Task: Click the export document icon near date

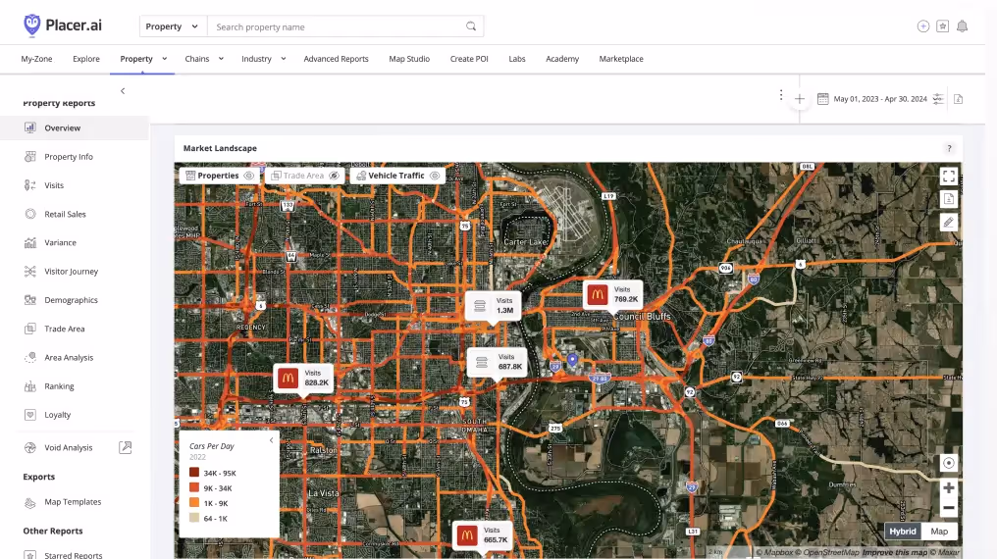Action: 958,98
